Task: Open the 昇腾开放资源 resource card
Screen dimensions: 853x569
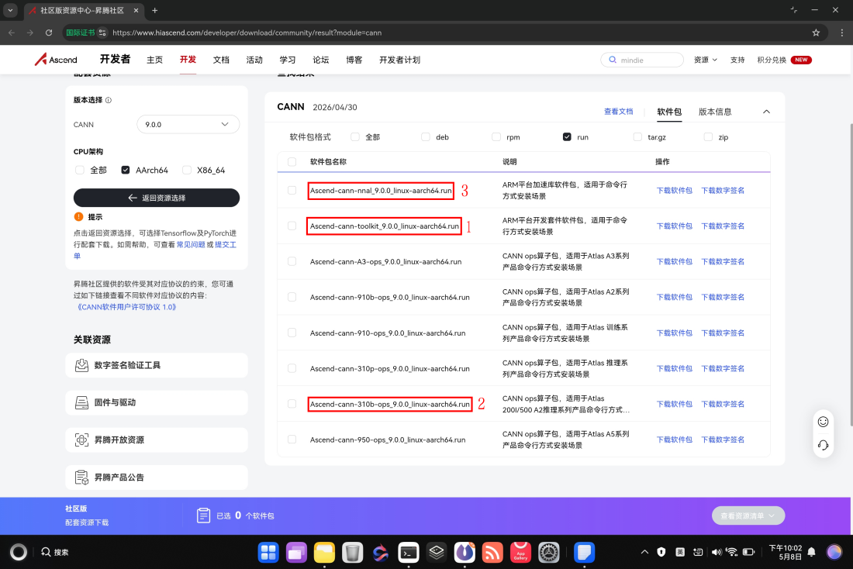Action: click(x=157, y=440)
